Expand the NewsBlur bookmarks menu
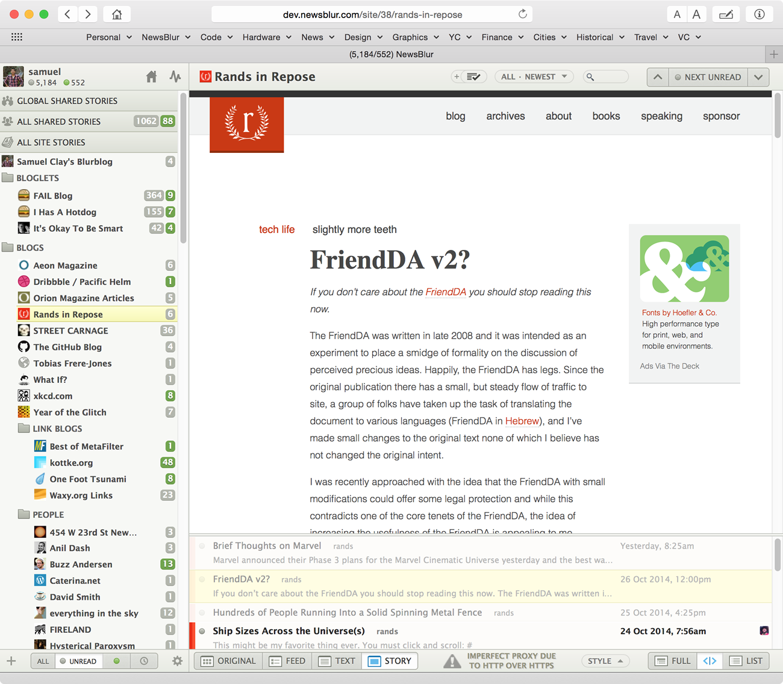The image size is (783, 684). [166, 37]
